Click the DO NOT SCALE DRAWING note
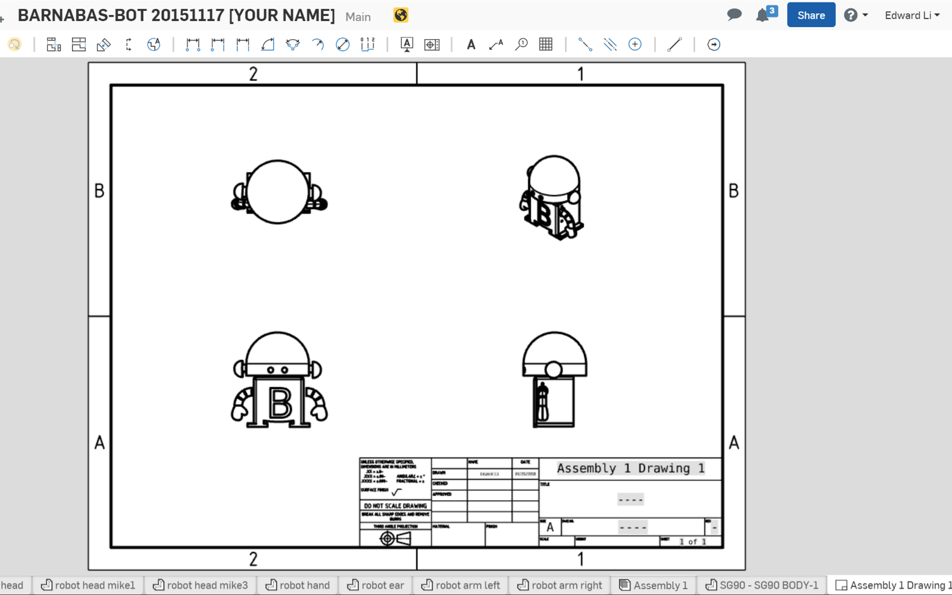The image size is (952, 595). coord(395,506)
